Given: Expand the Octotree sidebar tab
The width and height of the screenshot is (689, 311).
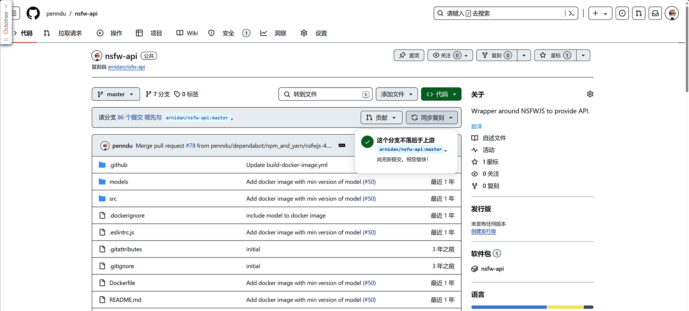Looking at the screenshot, I should (6, 22).
